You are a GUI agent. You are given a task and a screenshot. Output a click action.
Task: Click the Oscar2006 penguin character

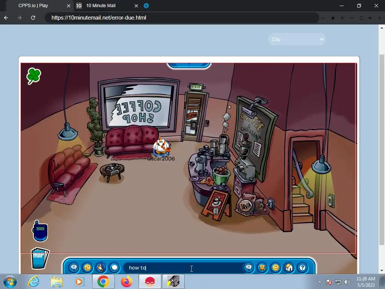162,147
